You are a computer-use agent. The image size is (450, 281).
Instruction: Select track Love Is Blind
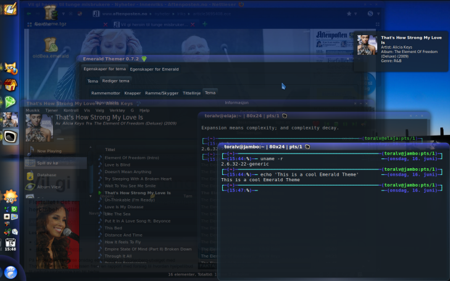(x=117, y=165)
